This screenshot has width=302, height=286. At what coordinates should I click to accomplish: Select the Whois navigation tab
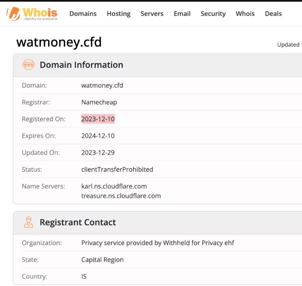(x=245, y=14)
